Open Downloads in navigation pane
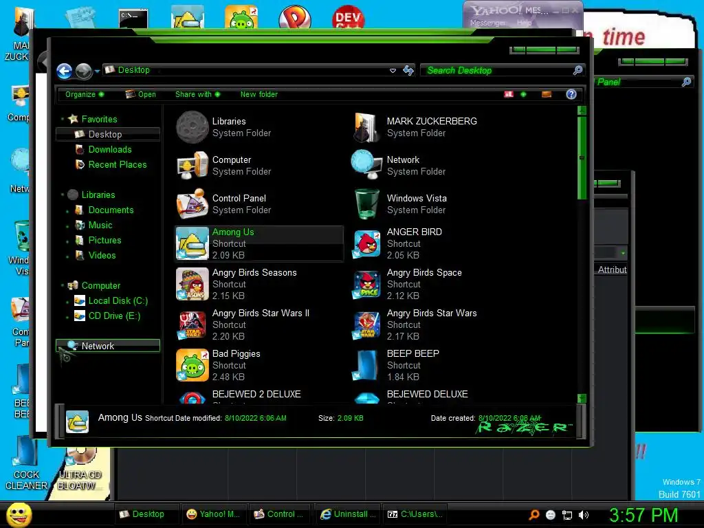The height and width of the screenshot is (528, 704). [110, 149]
